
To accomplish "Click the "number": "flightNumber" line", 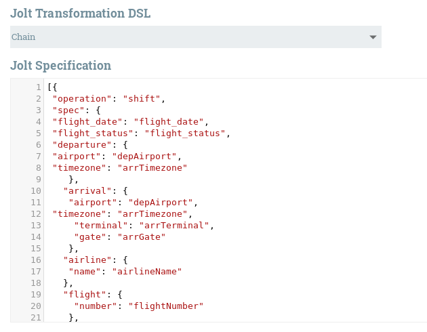I will point(139,306).
